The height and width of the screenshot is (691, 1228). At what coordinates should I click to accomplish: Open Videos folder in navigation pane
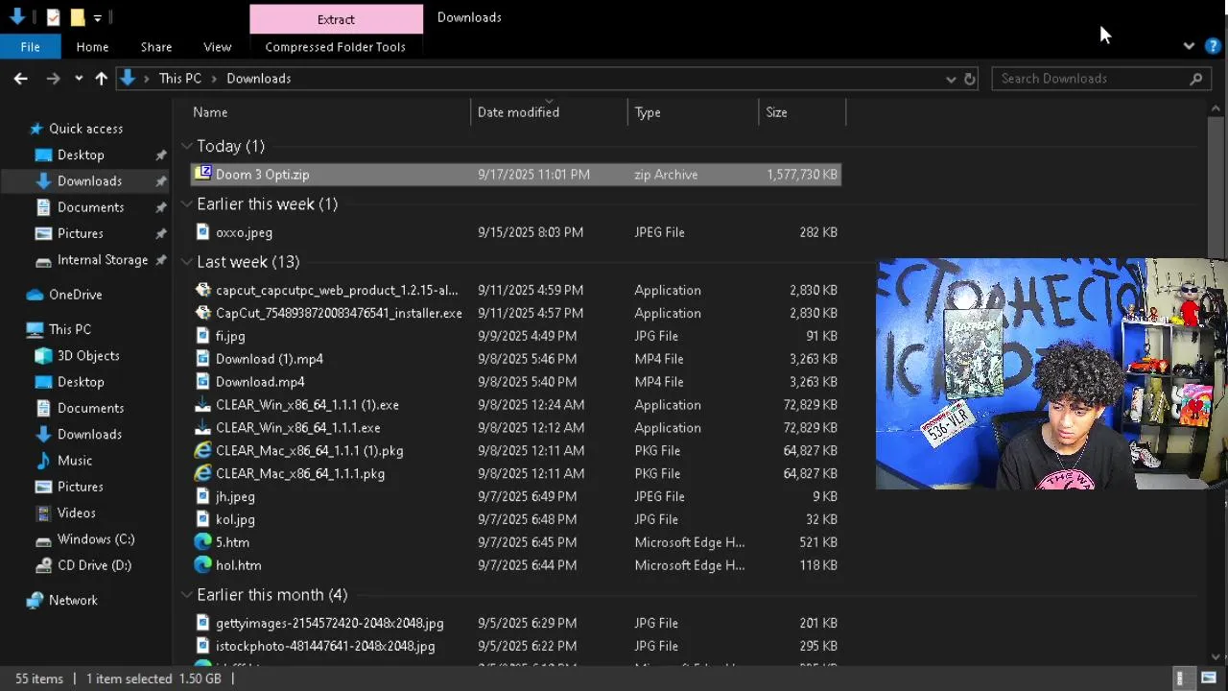76,512
